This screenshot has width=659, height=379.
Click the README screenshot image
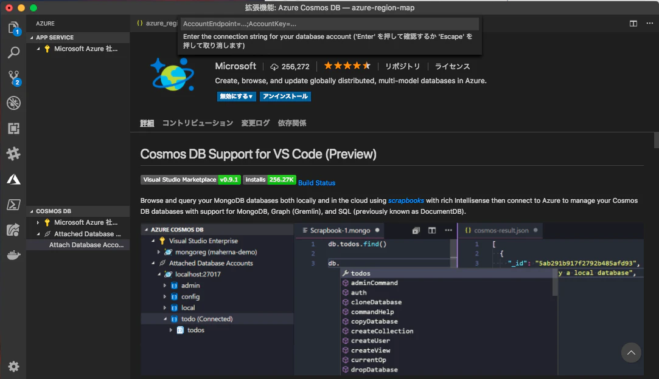coord(392,299)
